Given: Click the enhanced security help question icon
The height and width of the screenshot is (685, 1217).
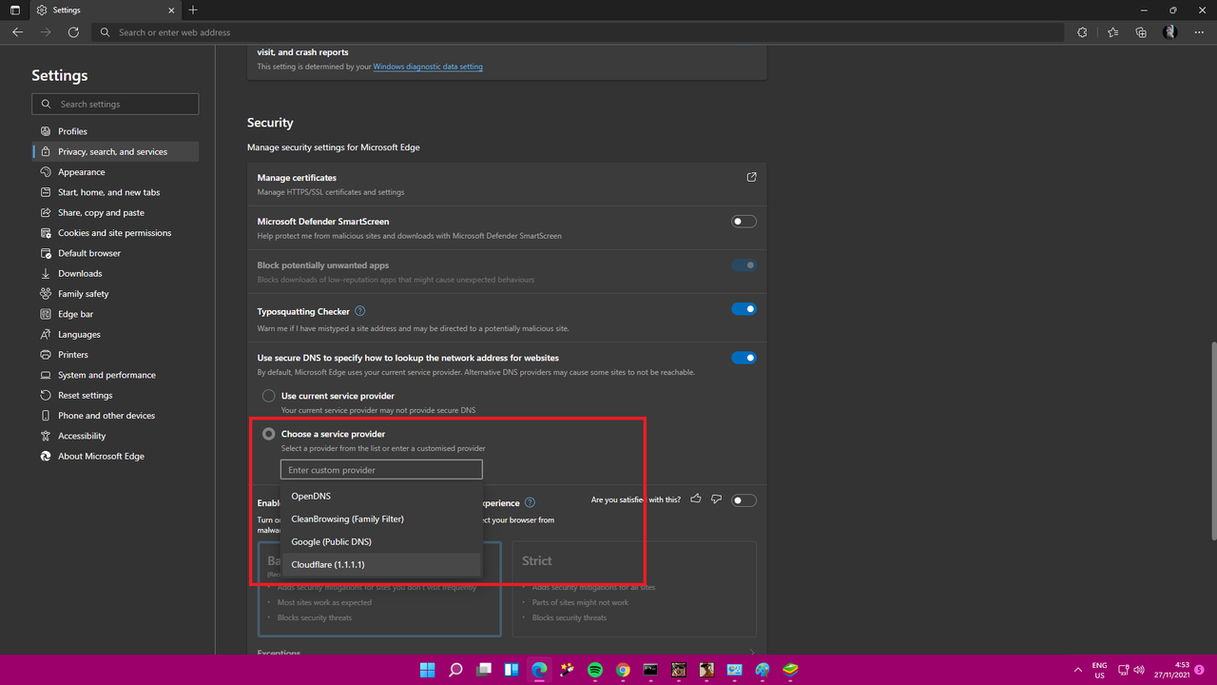Looking at the screenshot, I should click(530, 502).
